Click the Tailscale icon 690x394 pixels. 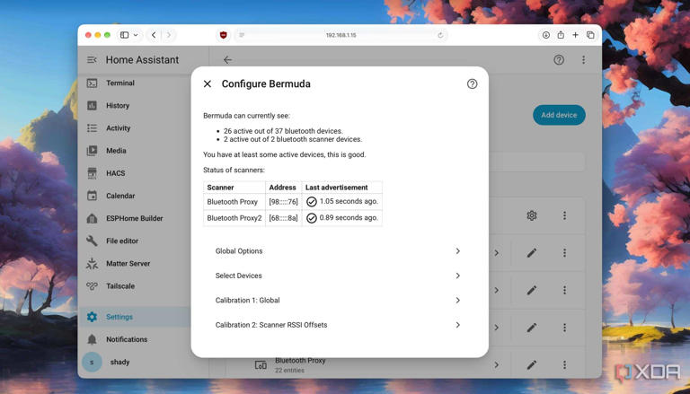point(92,286)
